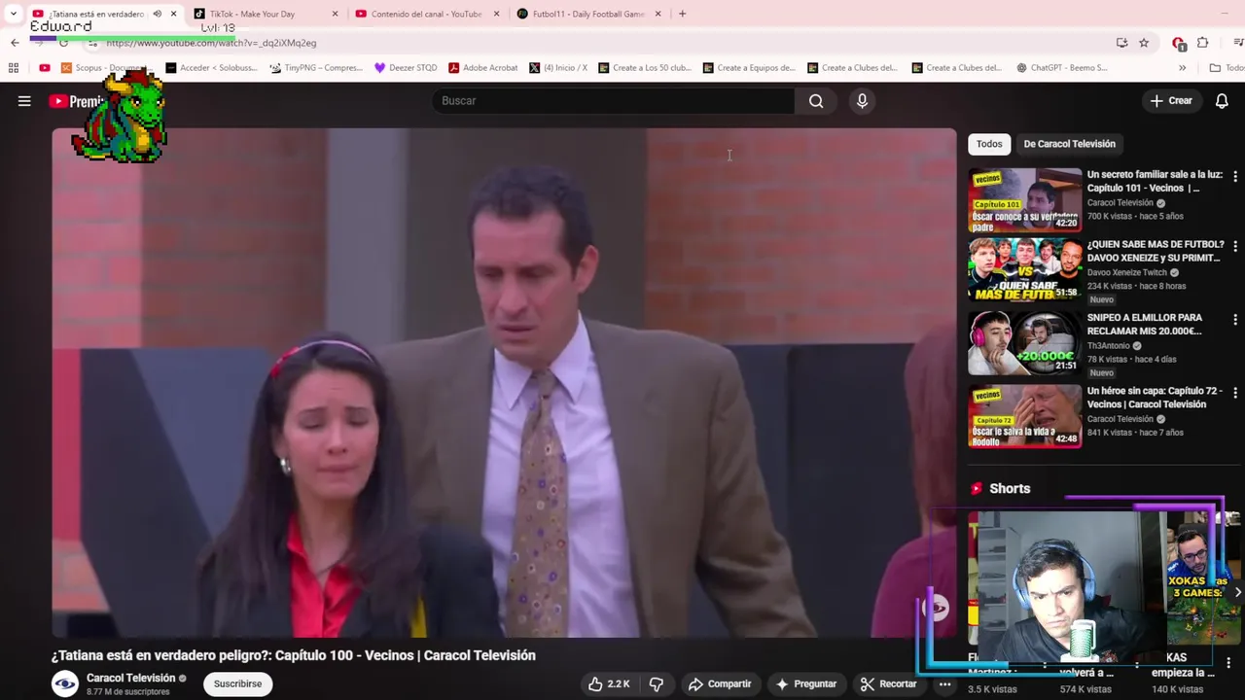This screenshot has height=700, width=1245.
Task: Click 'Un héroe sin capa: Capítulo 72' title
Action: pyautogui.click(x=1155, y=398)
